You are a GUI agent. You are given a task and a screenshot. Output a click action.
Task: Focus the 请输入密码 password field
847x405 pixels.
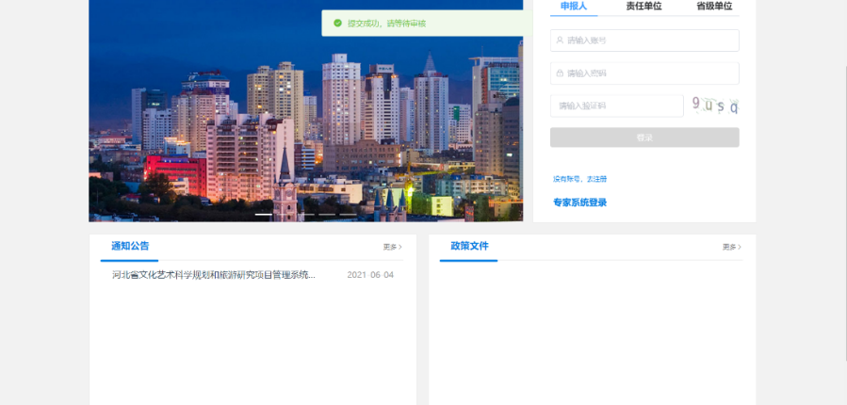[x=650, y=73]
